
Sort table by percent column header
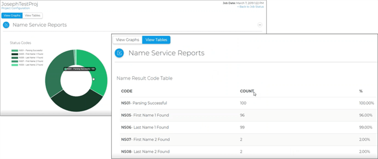(361, 91)
